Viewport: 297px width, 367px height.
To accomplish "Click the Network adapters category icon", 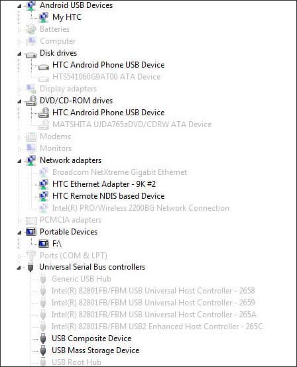I will click(31, 160).
